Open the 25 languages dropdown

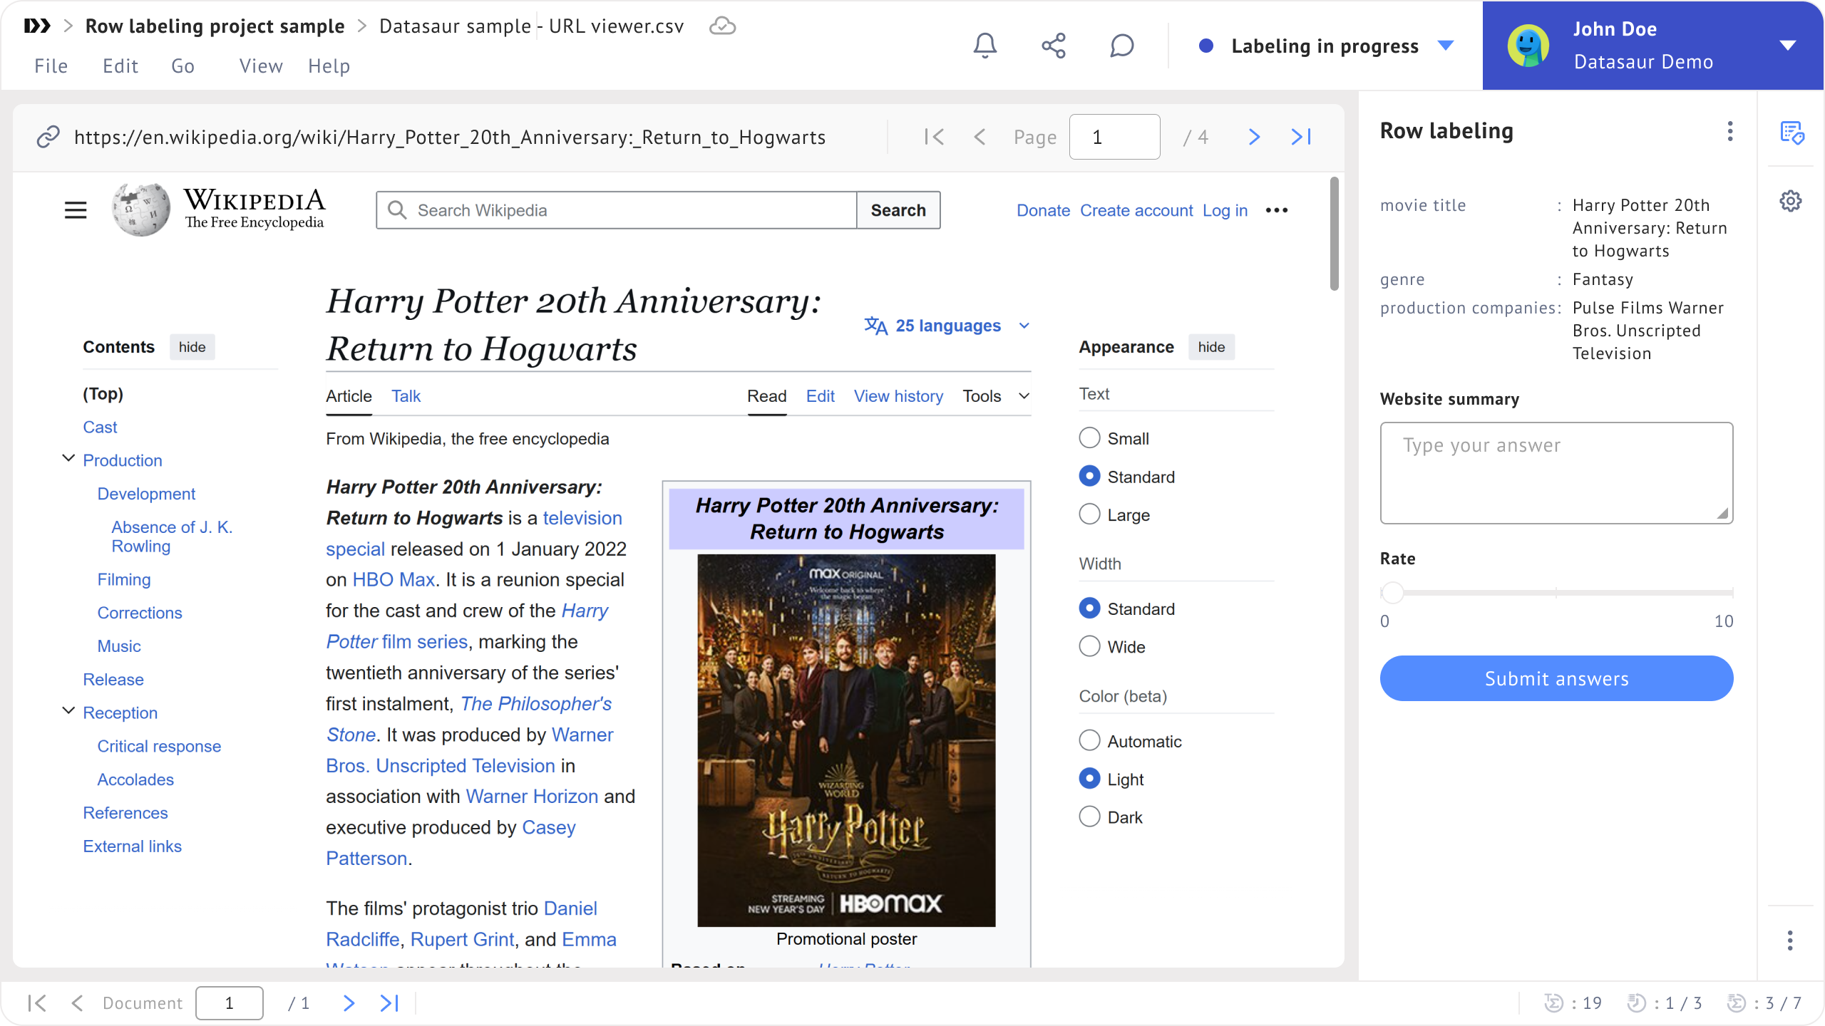click(x=948, y=326)
